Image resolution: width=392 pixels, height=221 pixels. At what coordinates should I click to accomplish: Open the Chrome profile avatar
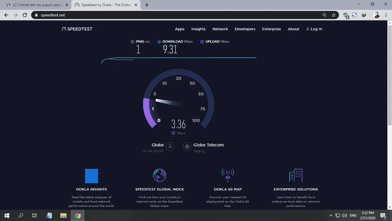[377, 15]
